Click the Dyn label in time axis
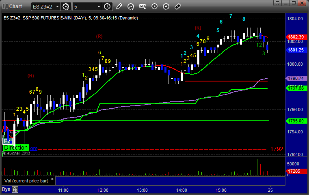This screenshot has width=309, height=195. (6, 189)
